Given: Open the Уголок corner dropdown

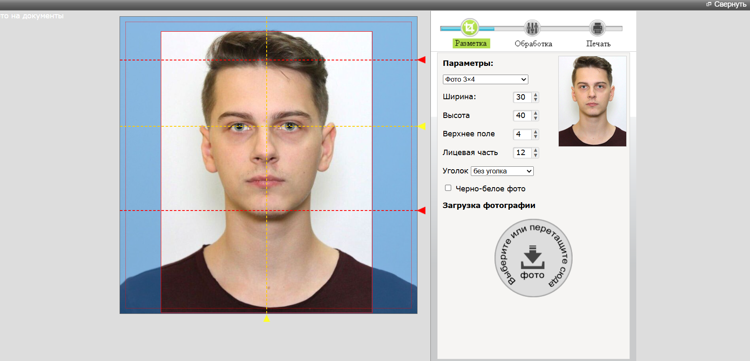Looking at the screenshot, I should 502,171.
